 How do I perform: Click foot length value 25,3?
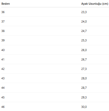click(x=84, y=40)
